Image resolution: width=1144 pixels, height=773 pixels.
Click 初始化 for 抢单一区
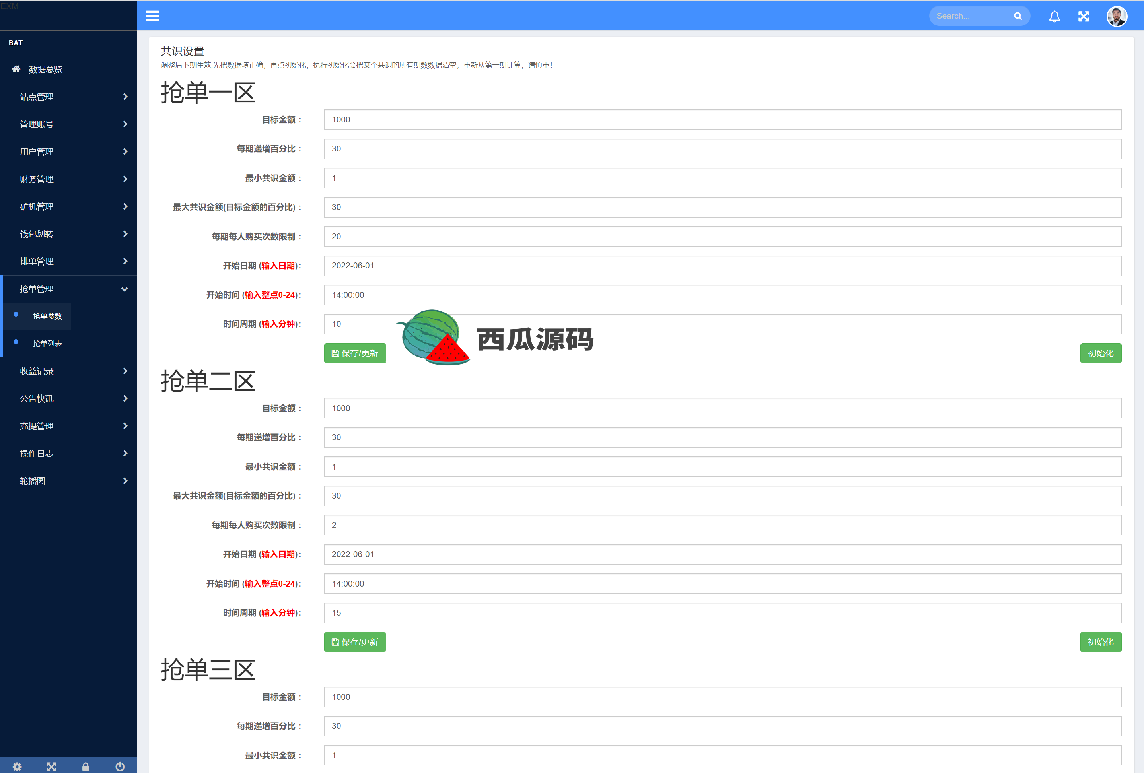coord(1100,353)
